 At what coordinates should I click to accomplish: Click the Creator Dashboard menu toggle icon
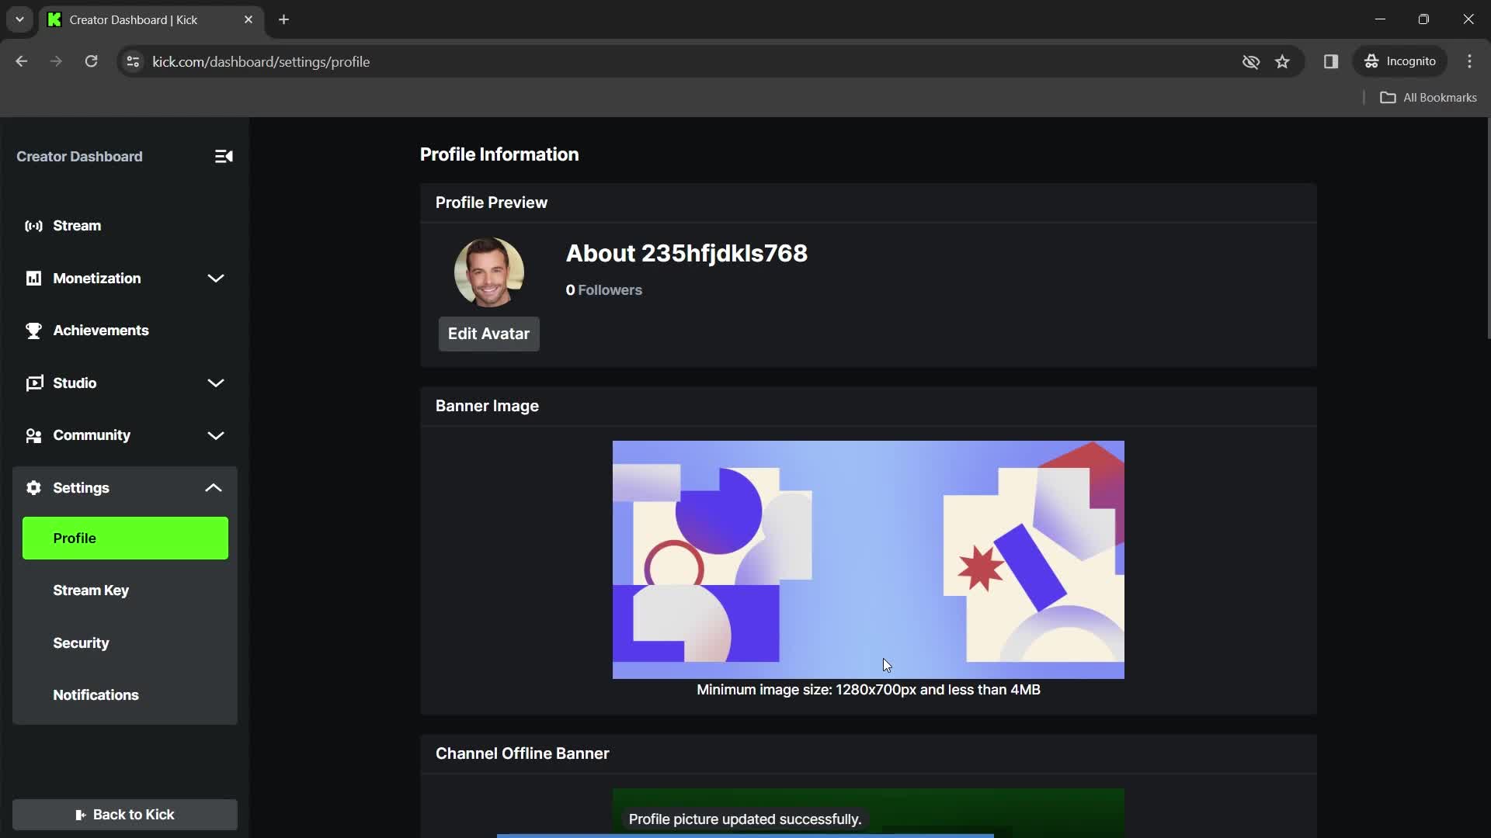[223, 155]
